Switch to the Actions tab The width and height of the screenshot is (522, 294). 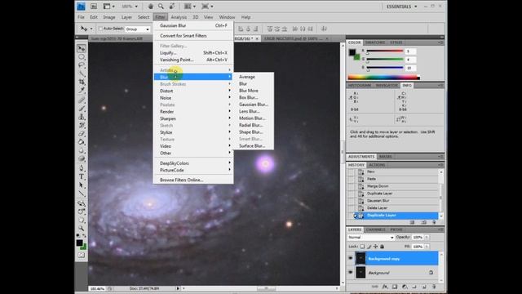pos(377,165)
